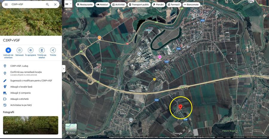Open the Straturi layers switcher
The height and width of the screenshot is (139, 269).
[71, 129]
